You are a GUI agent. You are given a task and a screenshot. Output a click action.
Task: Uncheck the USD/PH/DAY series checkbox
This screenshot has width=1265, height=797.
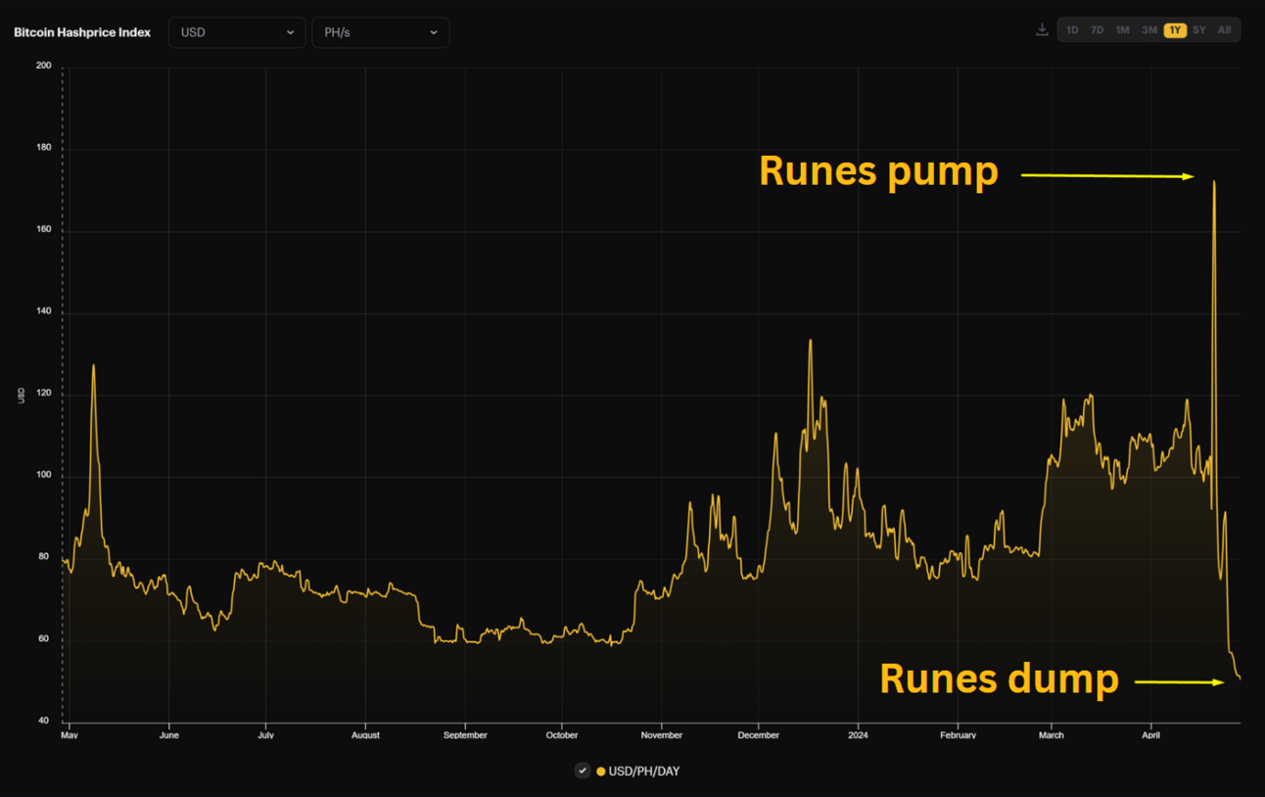click(583, 771)
